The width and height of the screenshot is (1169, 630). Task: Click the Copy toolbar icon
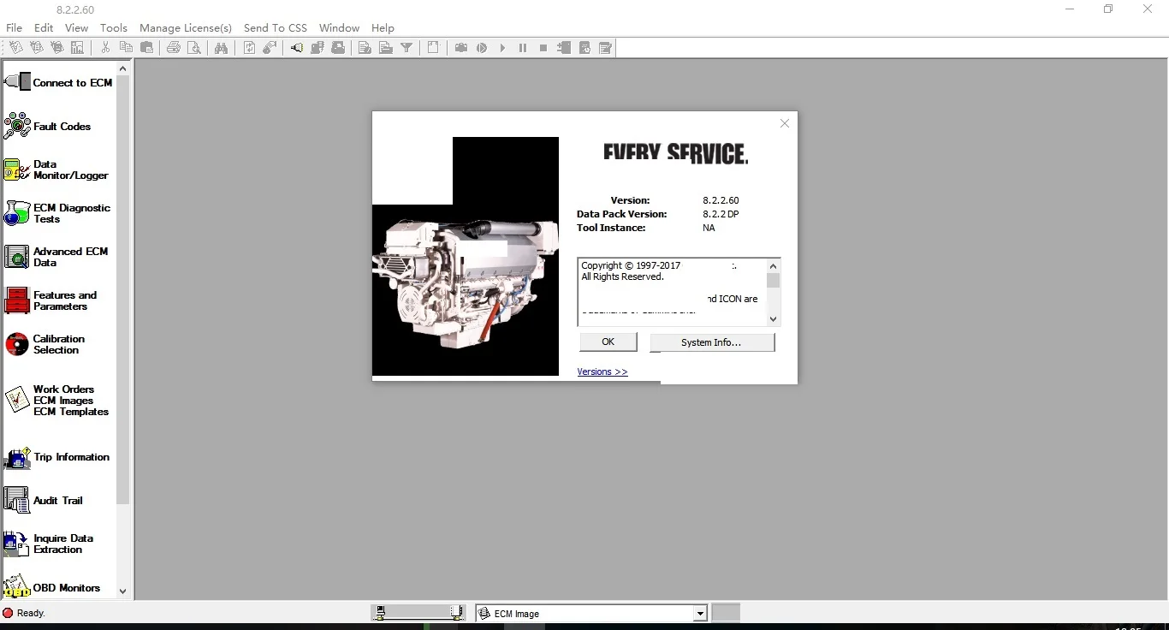pyautogui.click(x=126, y=48)
